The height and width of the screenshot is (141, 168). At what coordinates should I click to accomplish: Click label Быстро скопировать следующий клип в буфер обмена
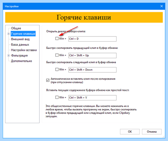81,62
